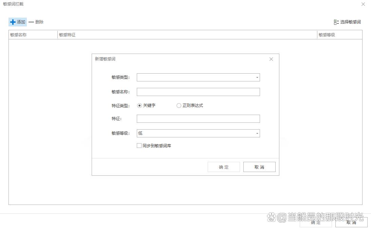Click the 敏感名称 input field
Screen dimensions: 371x230
click(198, 92)
